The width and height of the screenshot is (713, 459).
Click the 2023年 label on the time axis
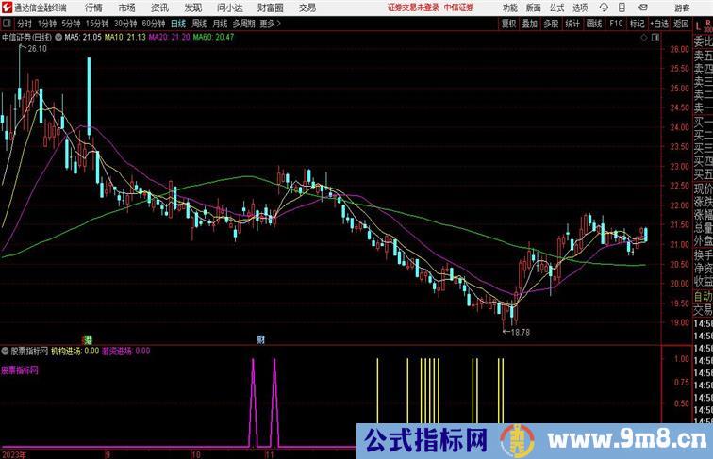(13, 454)
